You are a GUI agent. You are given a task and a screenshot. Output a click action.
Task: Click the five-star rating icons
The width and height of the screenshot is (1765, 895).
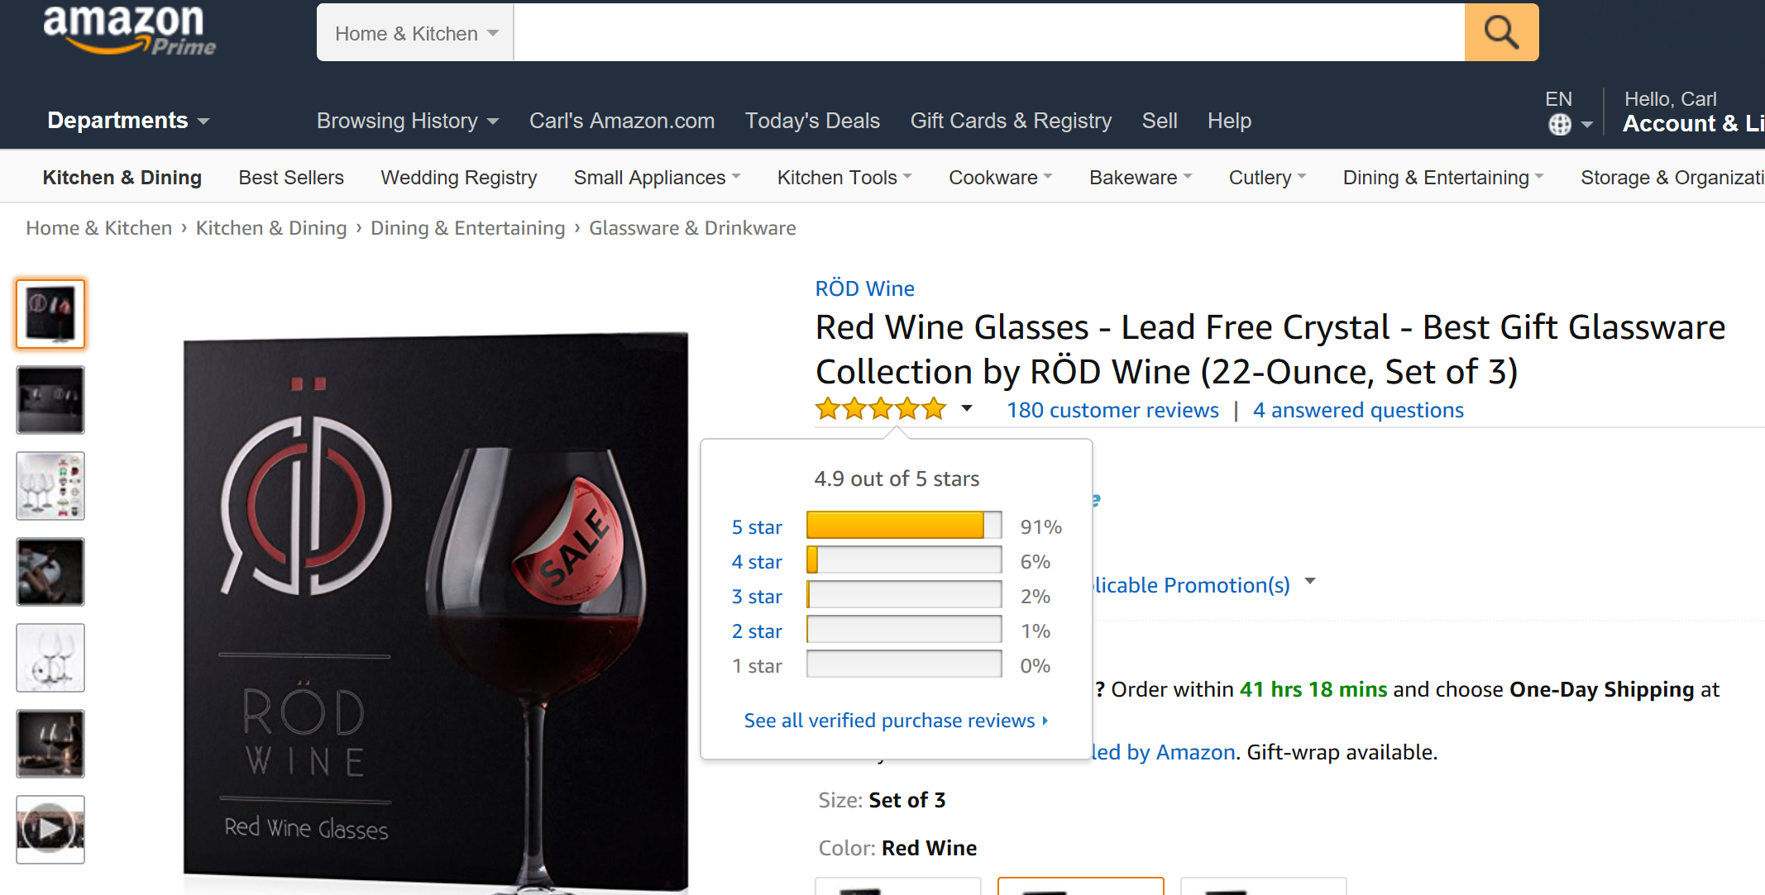[x=880, y=409]
